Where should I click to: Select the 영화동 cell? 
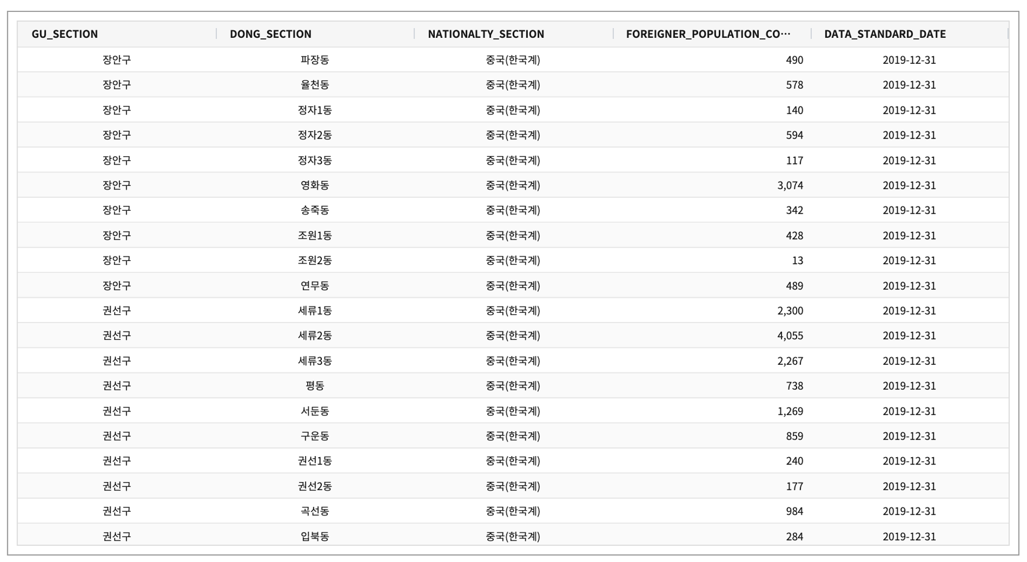(315, 185)
